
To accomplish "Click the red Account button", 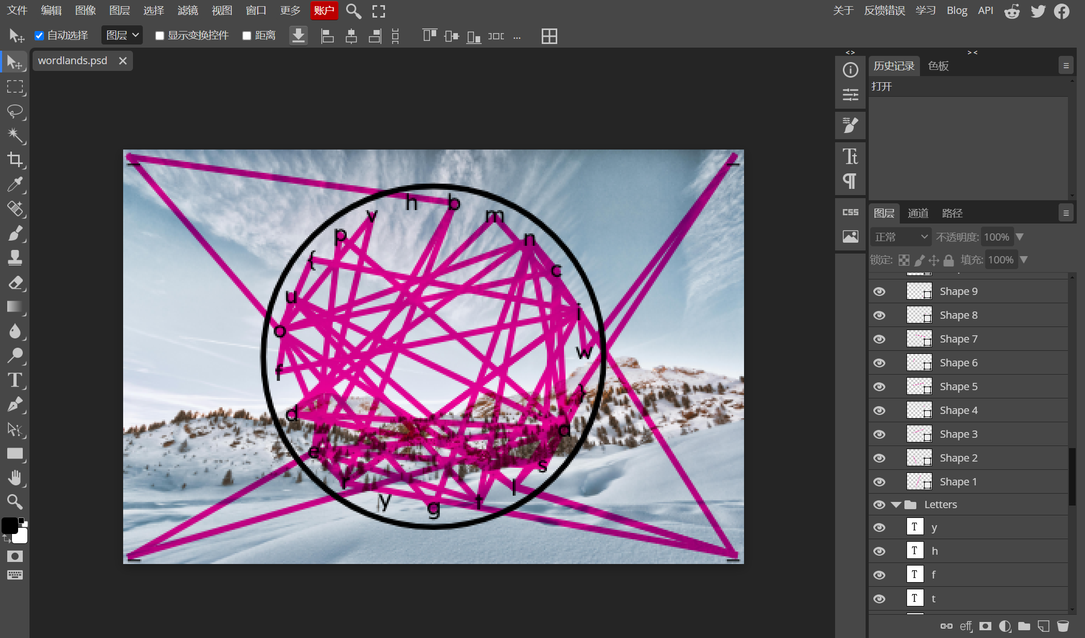I will coord(324,10).
